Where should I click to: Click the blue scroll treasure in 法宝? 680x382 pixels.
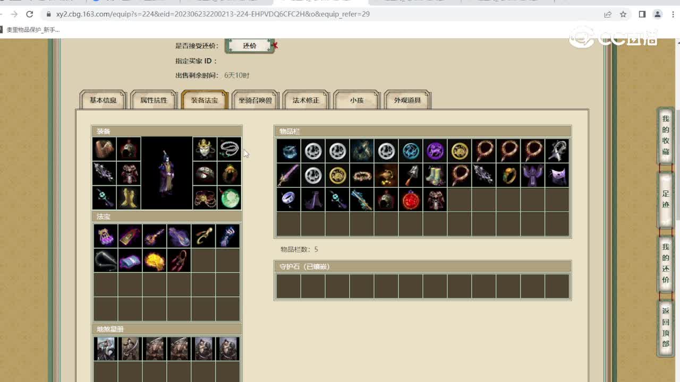[x=130, y=261]
